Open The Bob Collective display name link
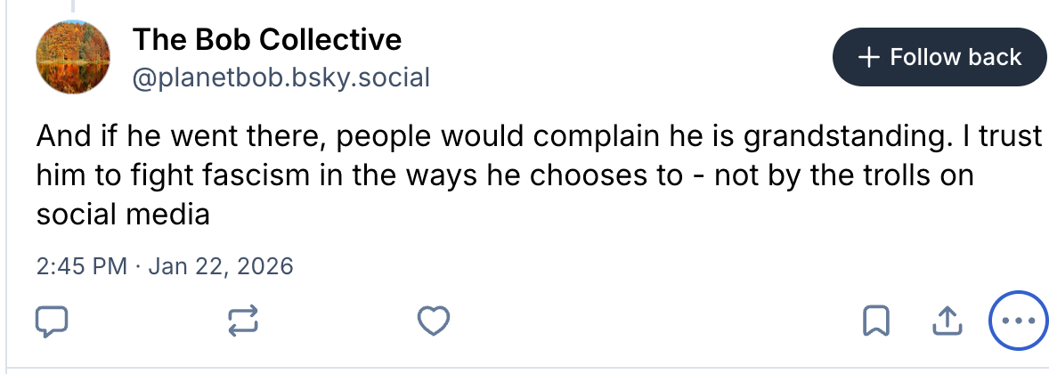The height and width of the screenshot is (374, 1049). pyautogui.click(x=267, y=39)
